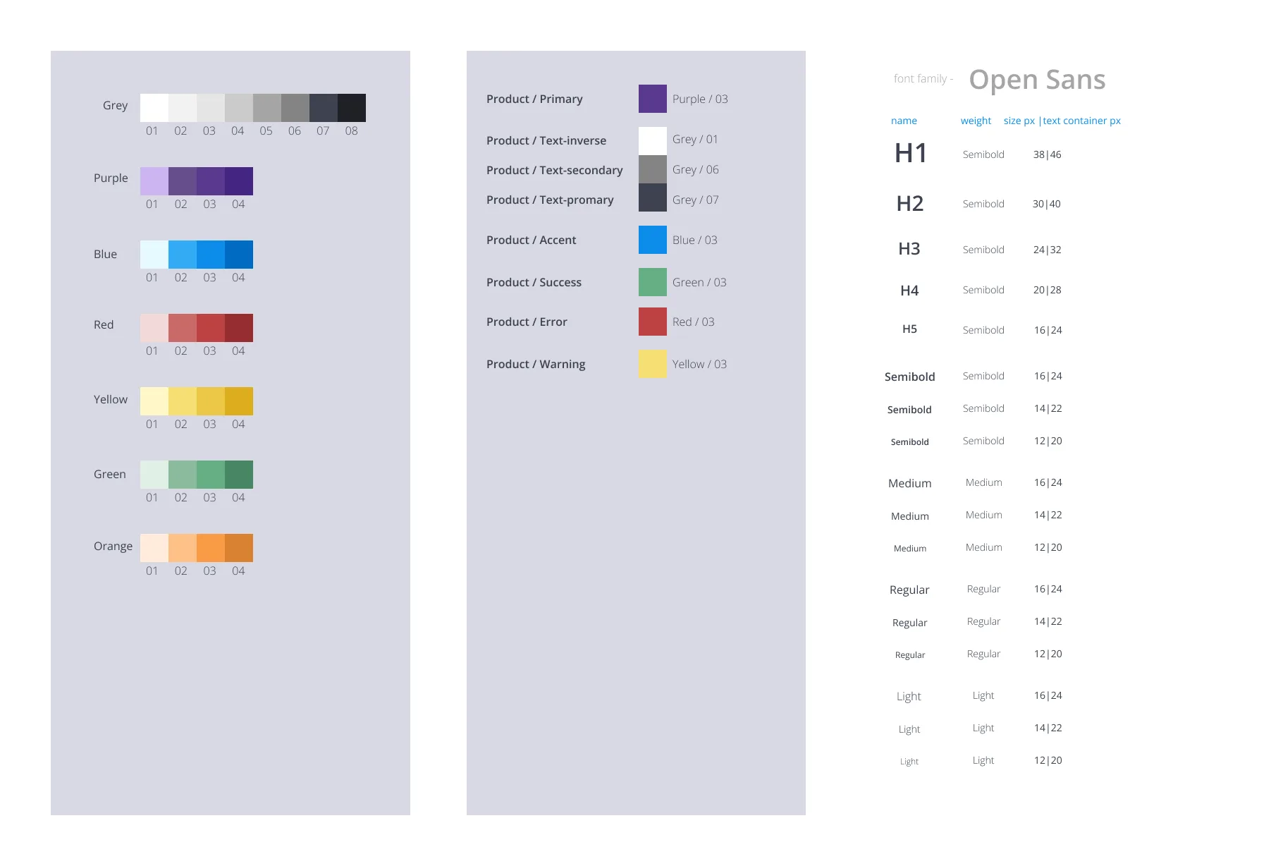Select the 'Purple' palette row label

pos(111,178)
